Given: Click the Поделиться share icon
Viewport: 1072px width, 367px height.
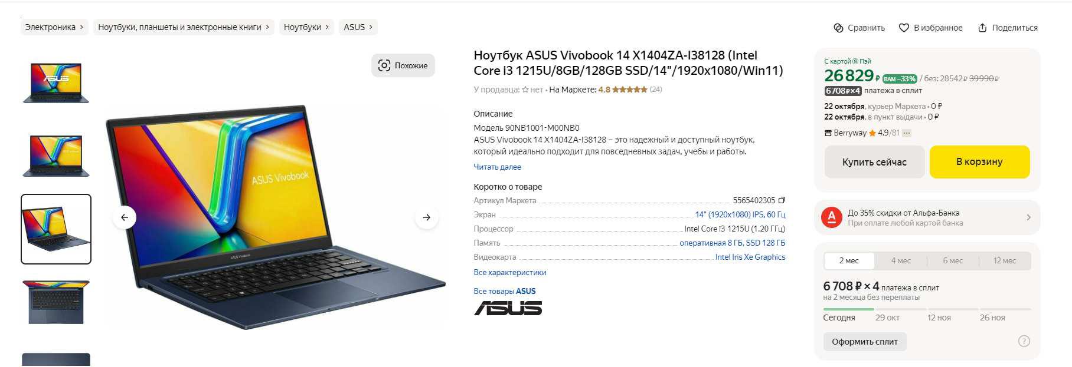Looking at the screenshot, I should [982, 28].
